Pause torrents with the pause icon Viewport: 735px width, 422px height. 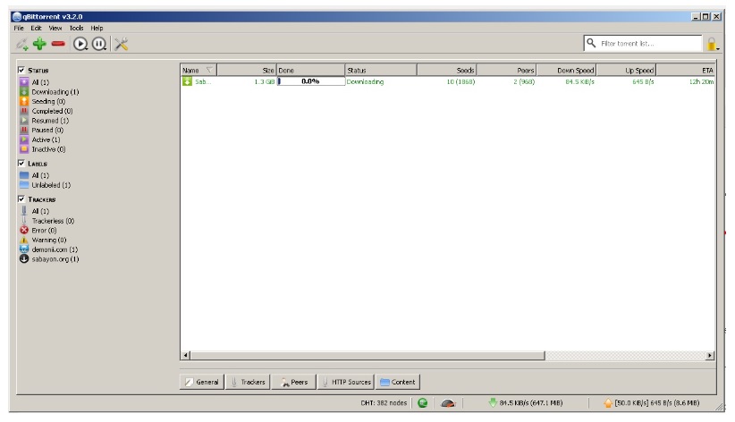coord(99,44)
